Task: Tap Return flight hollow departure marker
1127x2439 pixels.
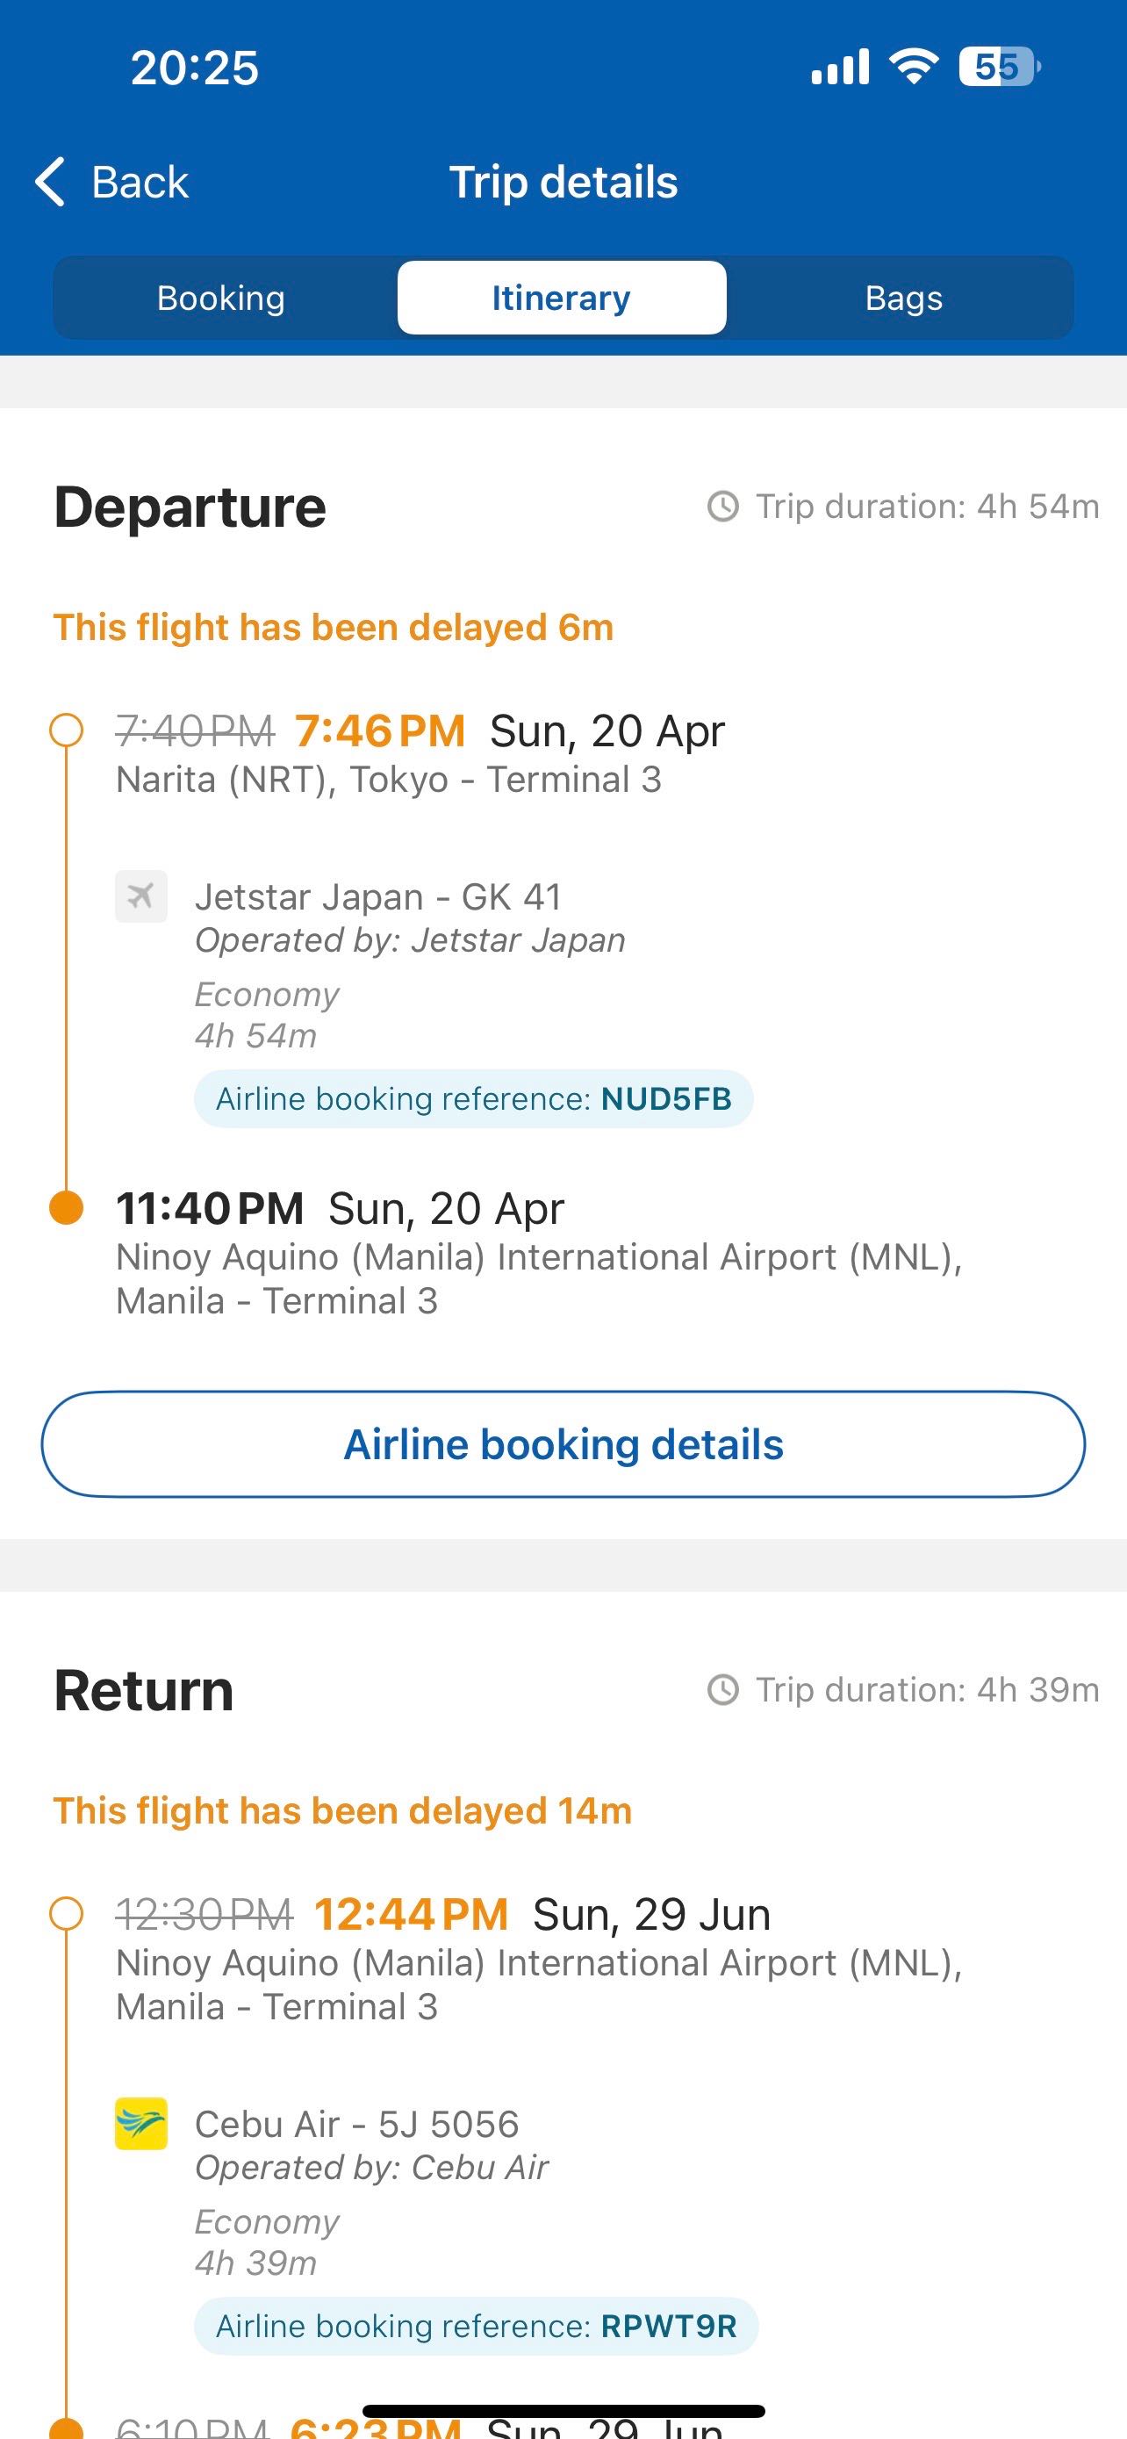Action: pyautogui.click(x=66, y=1913)
